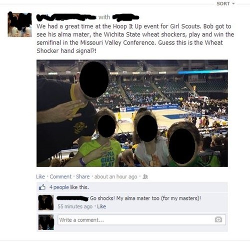Share the post
This screenshot has width=250, height=242.
[x=82, y=176]
